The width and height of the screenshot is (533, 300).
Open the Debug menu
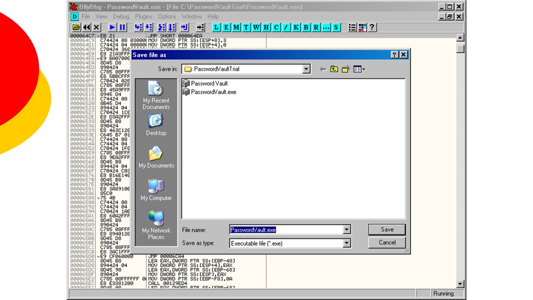(121, 17)
